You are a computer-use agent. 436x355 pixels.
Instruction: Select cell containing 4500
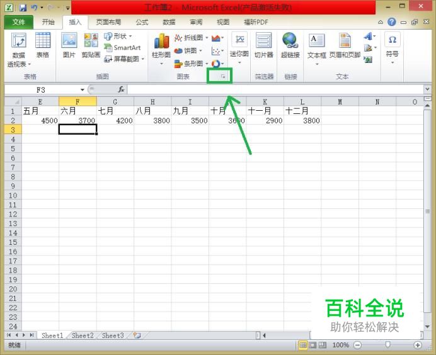pyautogui.click(x=40, y=121)
